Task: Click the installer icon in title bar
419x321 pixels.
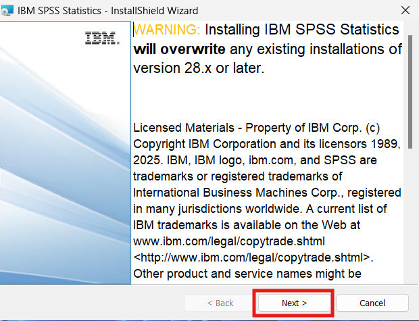Action: (x=7, y=10)
